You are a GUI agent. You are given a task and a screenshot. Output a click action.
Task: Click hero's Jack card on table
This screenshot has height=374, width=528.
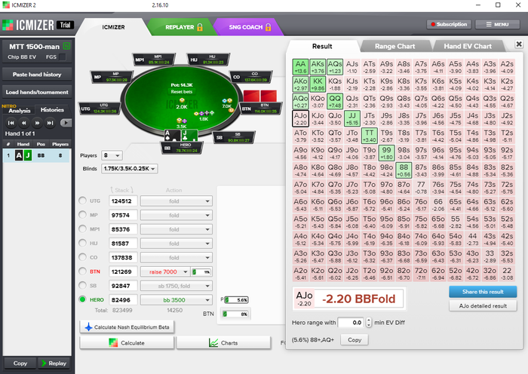click(189, 135)
